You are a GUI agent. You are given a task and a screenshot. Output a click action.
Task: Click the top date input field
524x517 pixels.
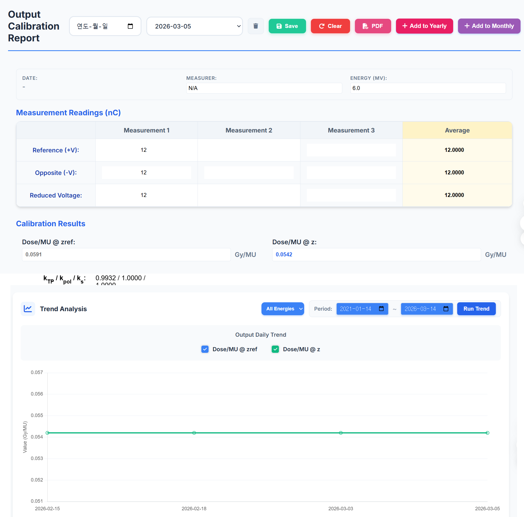(x=105, y=26)
